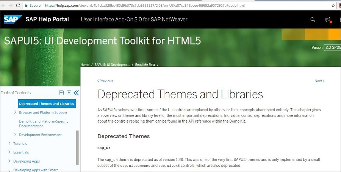Click the browser Back arrow

(3, 5)
